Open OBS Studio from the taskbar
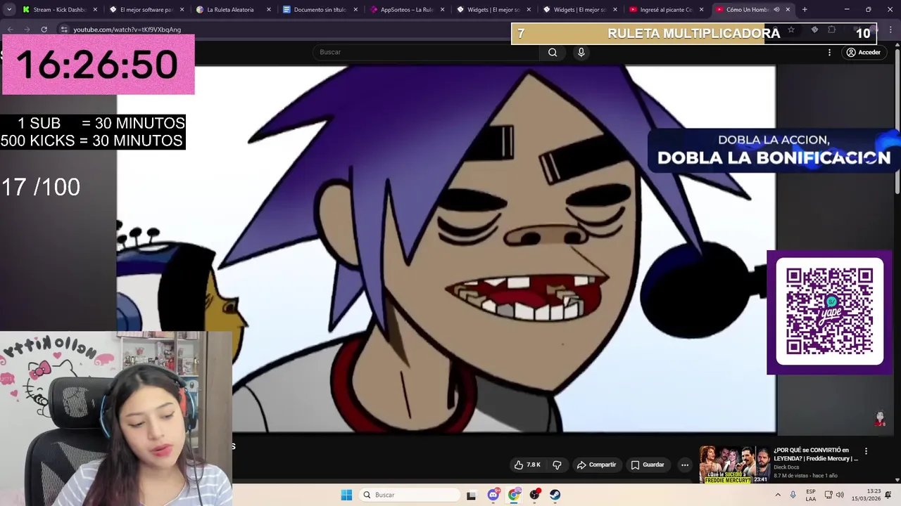 click(535, 495)
